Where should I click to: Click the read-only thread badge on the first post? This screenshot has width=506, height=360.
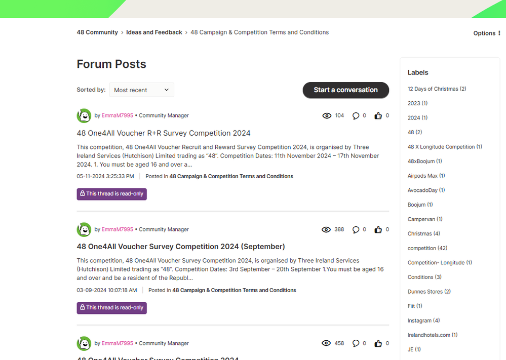point(112,194)
